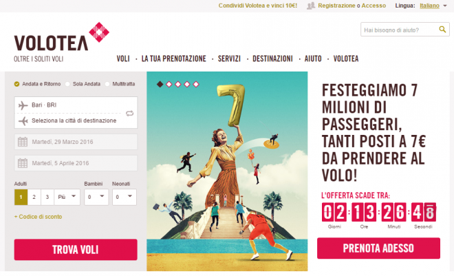This screenshot has height=276, width=454.
Task: Open the Neonati count dropdown
Action: point(125,197)
